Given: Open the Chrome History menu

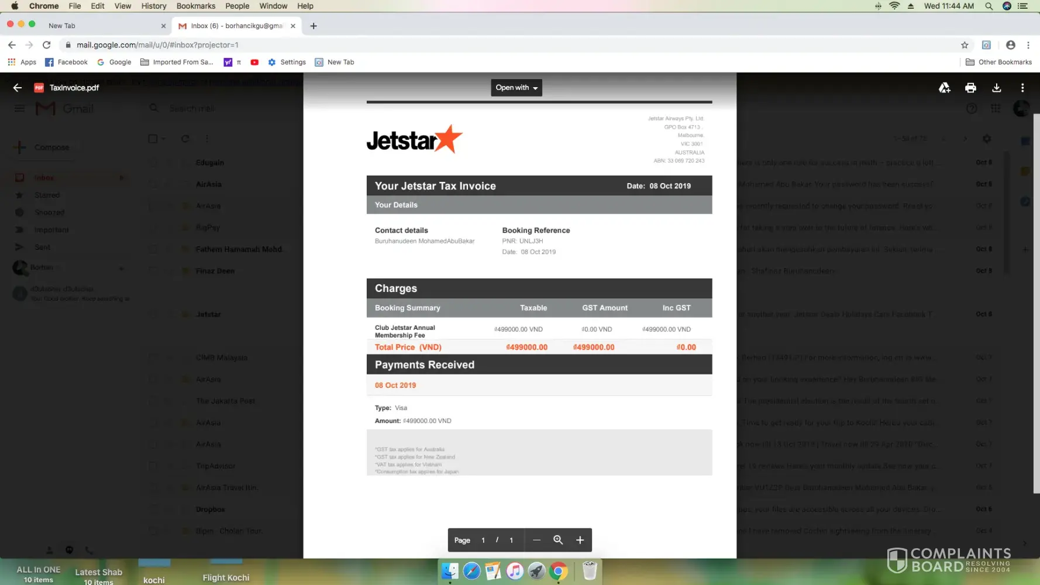Looking at the screenshot, I should pyautogui.click(x=154, y=6).
